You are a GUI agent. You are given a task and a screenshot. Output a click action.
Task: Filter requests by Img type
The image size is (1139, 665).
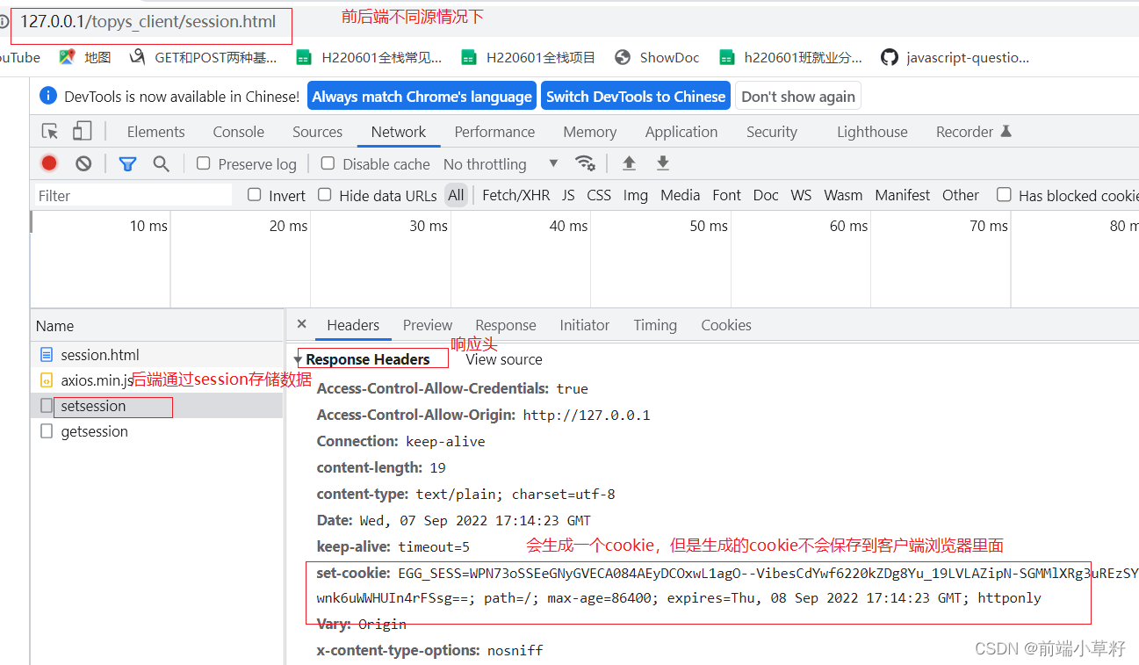point(636,195)
